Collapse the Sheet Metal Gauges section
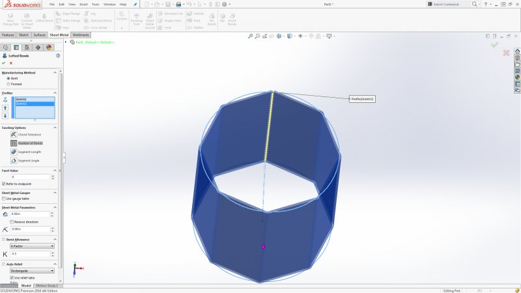This screenshot has height=293, width=521. (55, 193)
